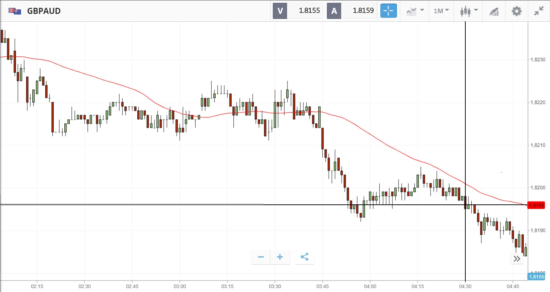Click the 04:30 time axis label
Screen dimensions: 550x292
(465, 286)
